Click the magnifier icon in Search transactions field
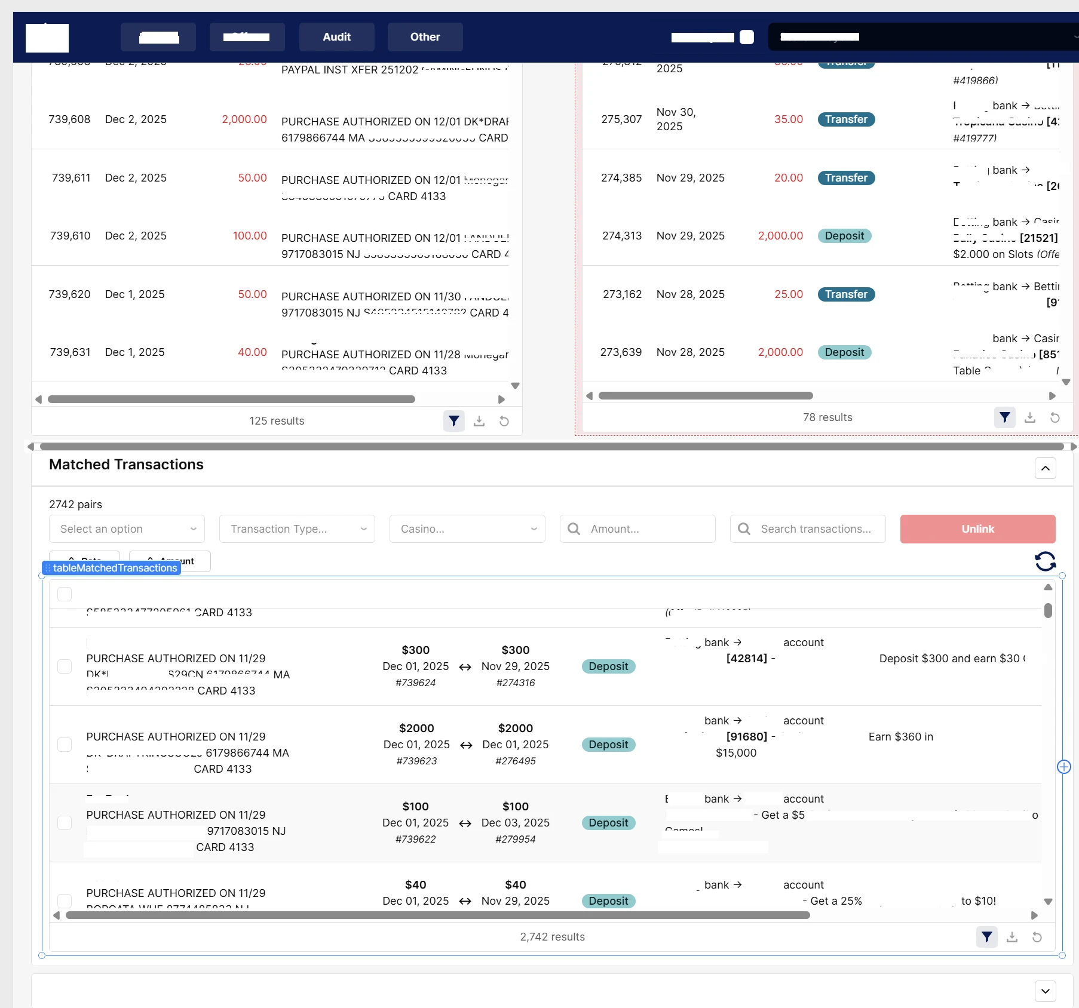 coord(744,529)
